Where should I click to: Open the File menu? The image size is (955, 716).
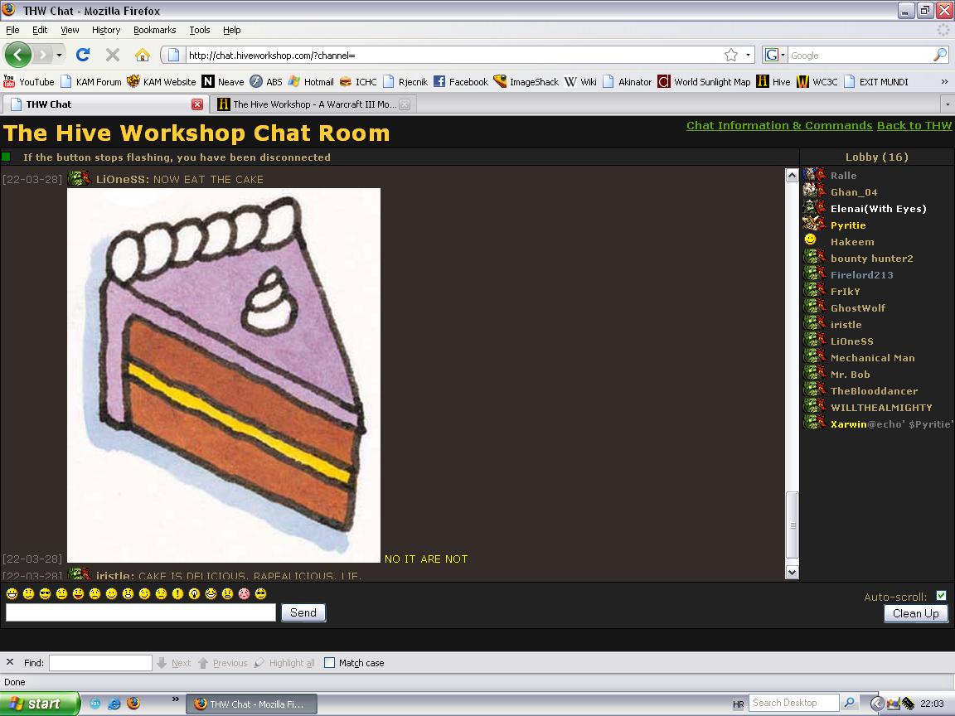point(12,30)
